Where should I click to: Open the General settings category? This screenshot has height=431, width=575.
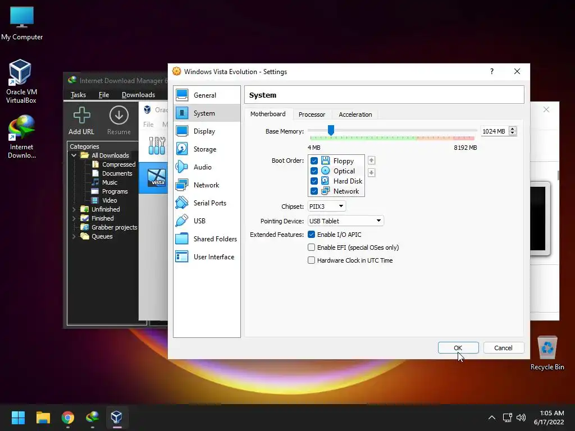pos(207,95)
